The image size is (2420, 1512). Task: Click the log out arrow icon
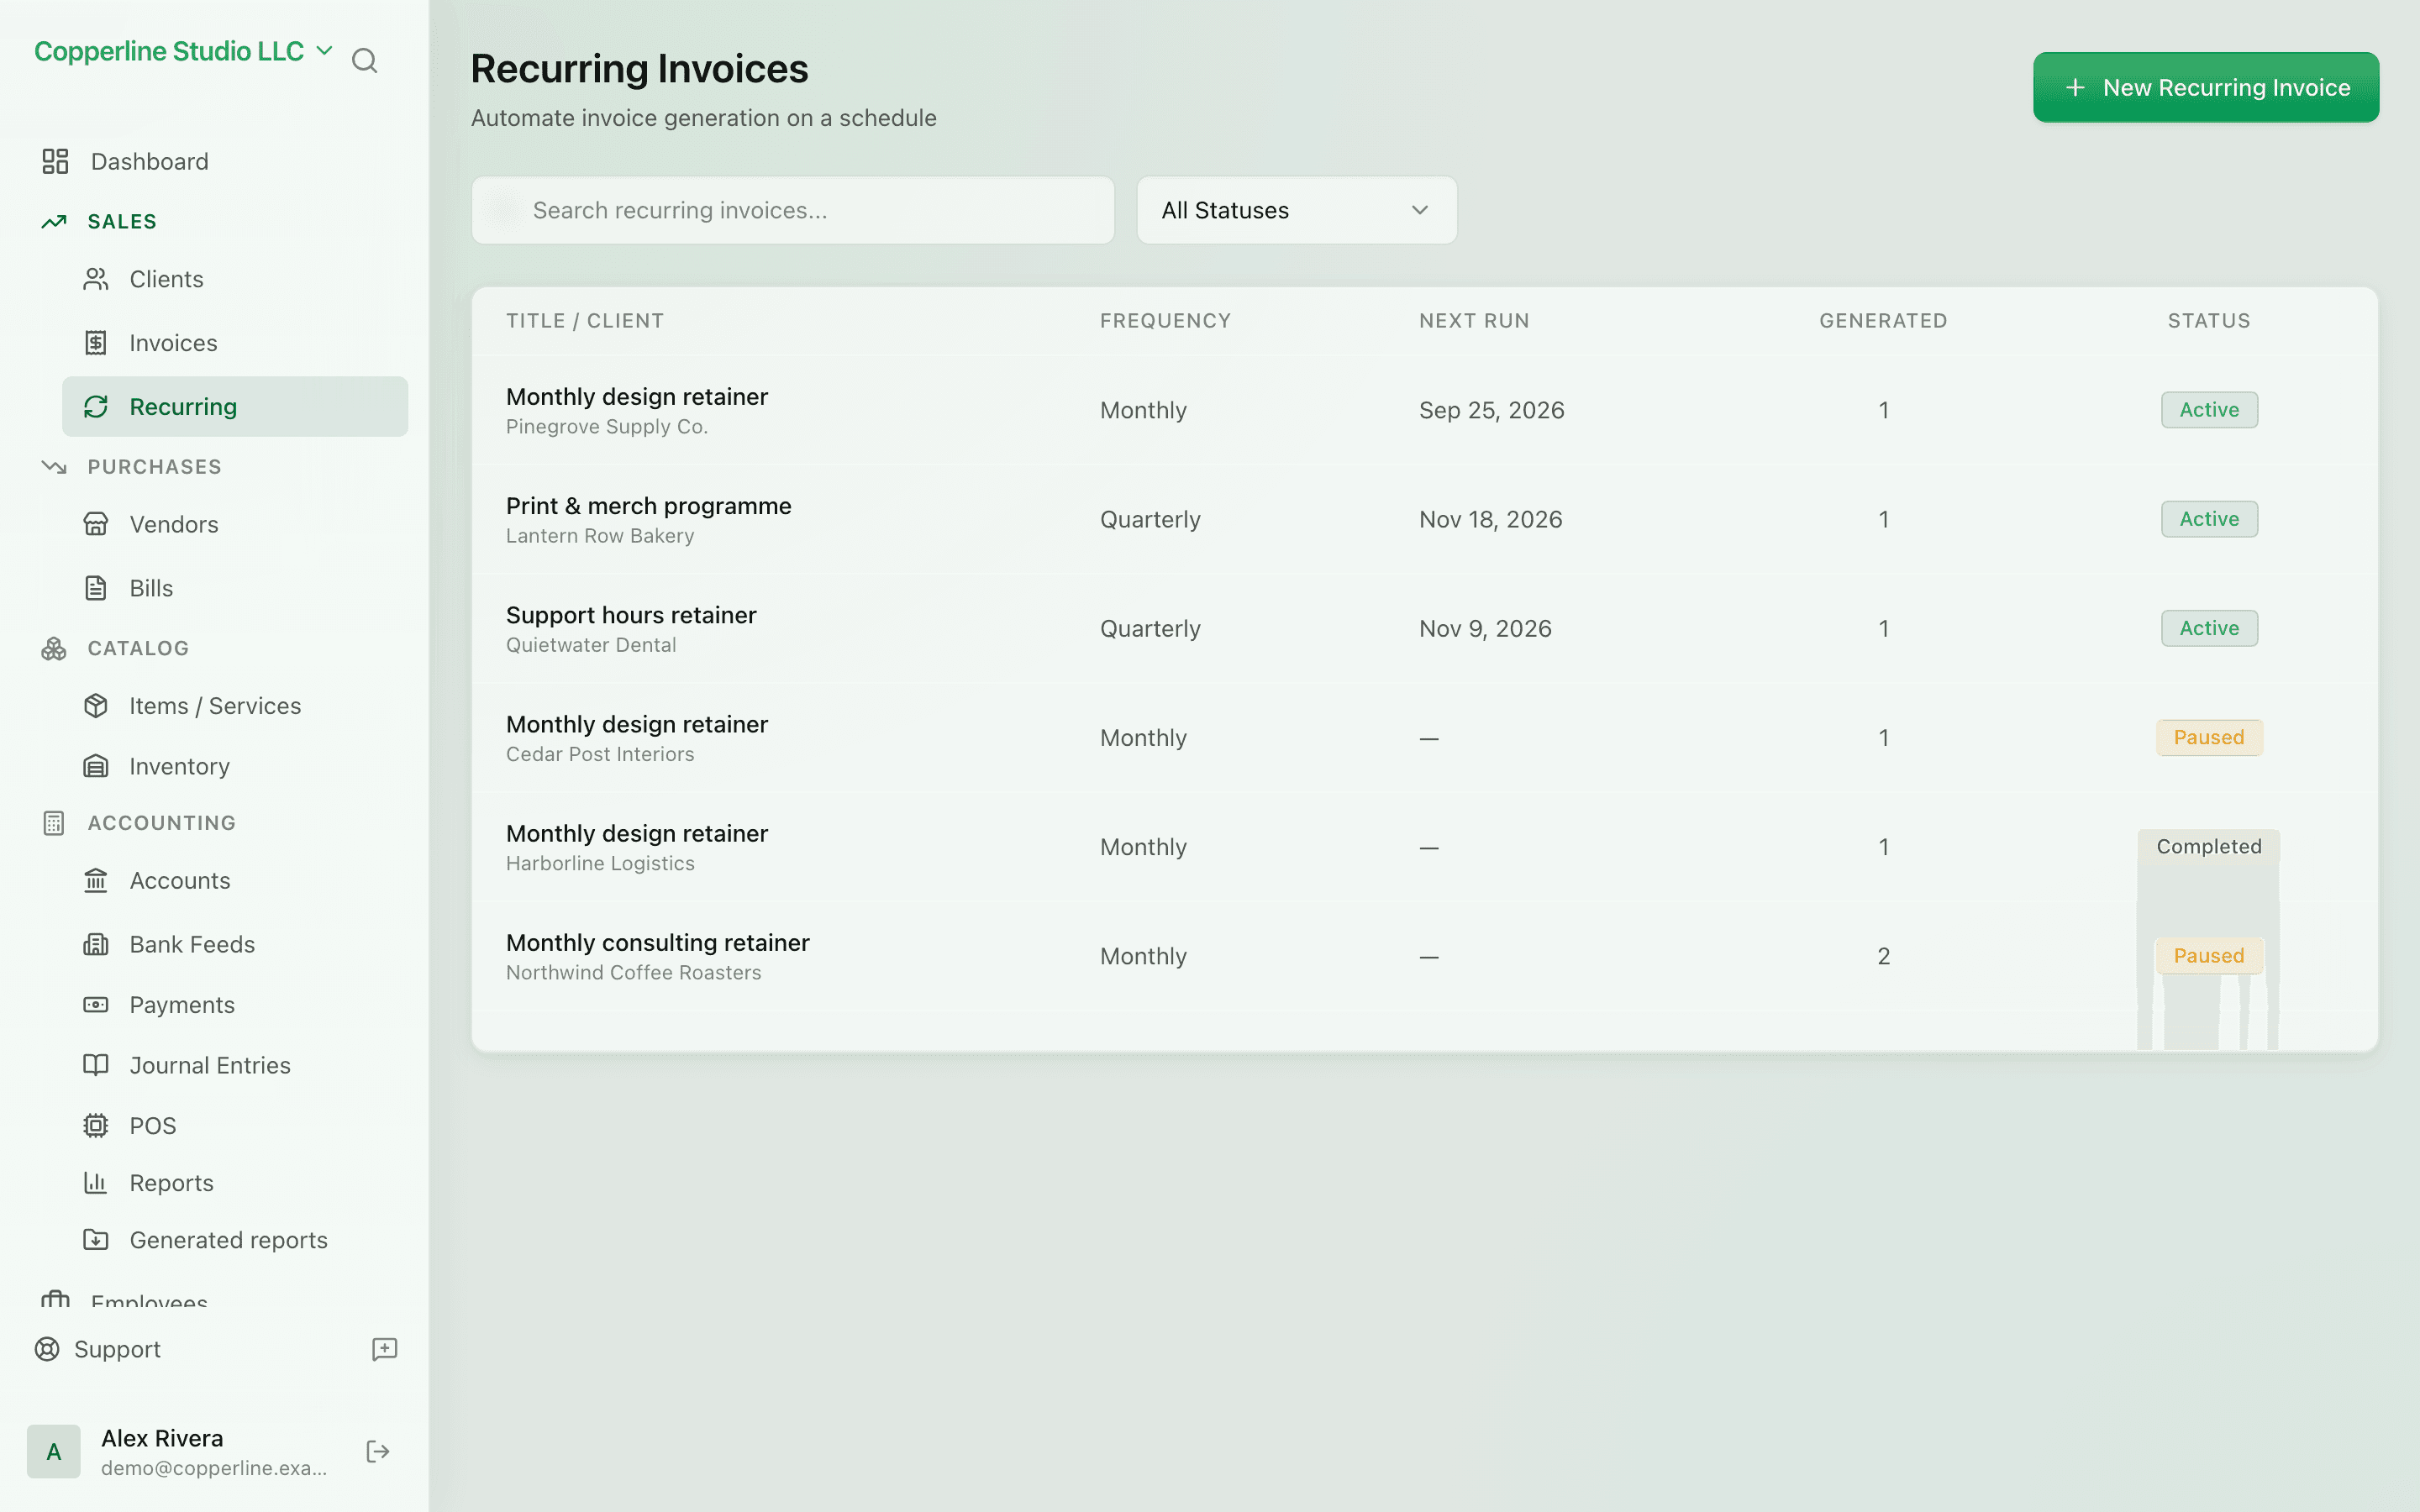378,1452
